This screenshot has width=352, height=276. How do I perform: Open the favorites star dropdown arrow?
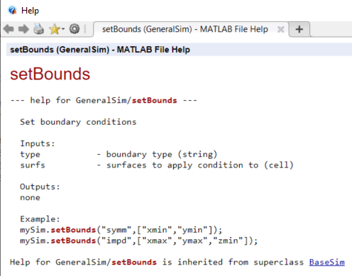point(63,29)
